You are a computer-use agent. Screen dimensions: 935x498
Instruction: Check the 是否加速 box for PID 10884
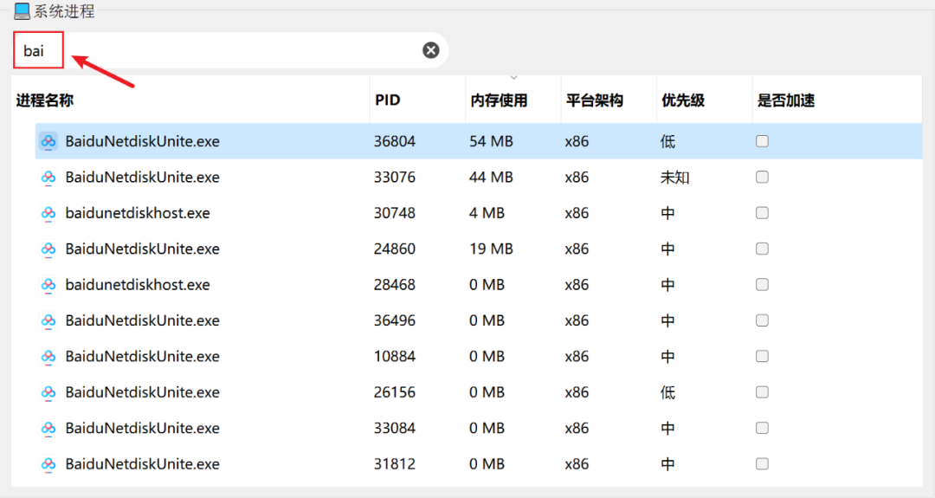click(x=762, y=356)
